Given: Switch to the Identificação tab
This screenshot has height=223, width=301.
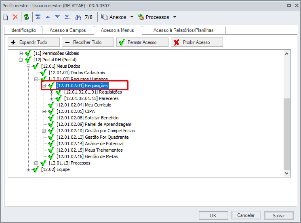Looking at the screenshot, I should (23, 30).
